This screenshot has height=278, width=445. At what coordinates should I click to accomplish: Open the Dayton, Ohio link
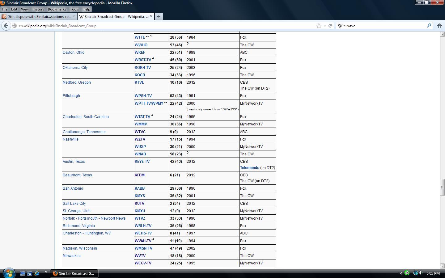(74, 53)
